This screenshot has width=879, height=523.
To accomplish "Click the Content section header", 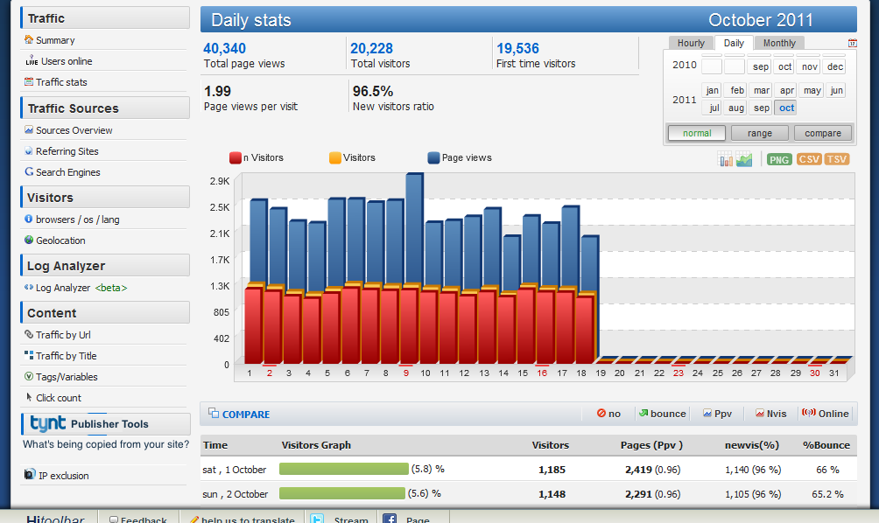I will coord(105,312).
